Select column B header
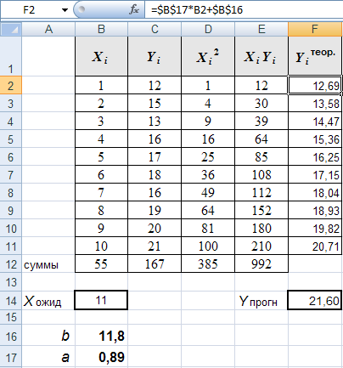Image resolution: width=343 pixels, height=368 pixels. pyautogui.click(x=101, y=29)
